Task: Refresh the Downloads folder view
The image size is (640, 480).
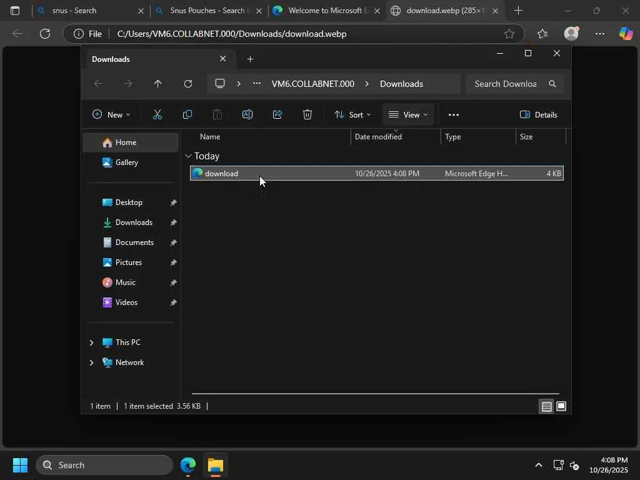Action: (x=188, y=84)
